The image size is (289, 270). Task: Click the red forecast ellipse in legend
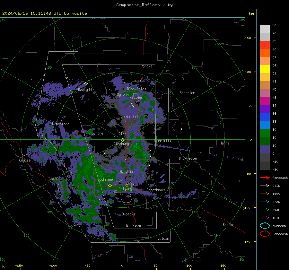coord(265,234)
